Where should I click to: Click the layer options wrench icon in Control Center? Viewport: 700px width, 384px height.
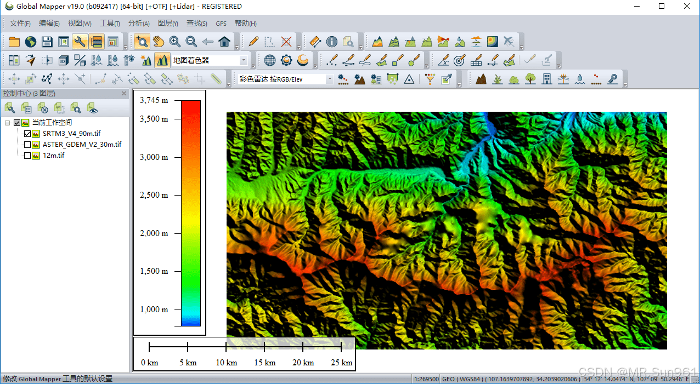[x=10, y=108]
